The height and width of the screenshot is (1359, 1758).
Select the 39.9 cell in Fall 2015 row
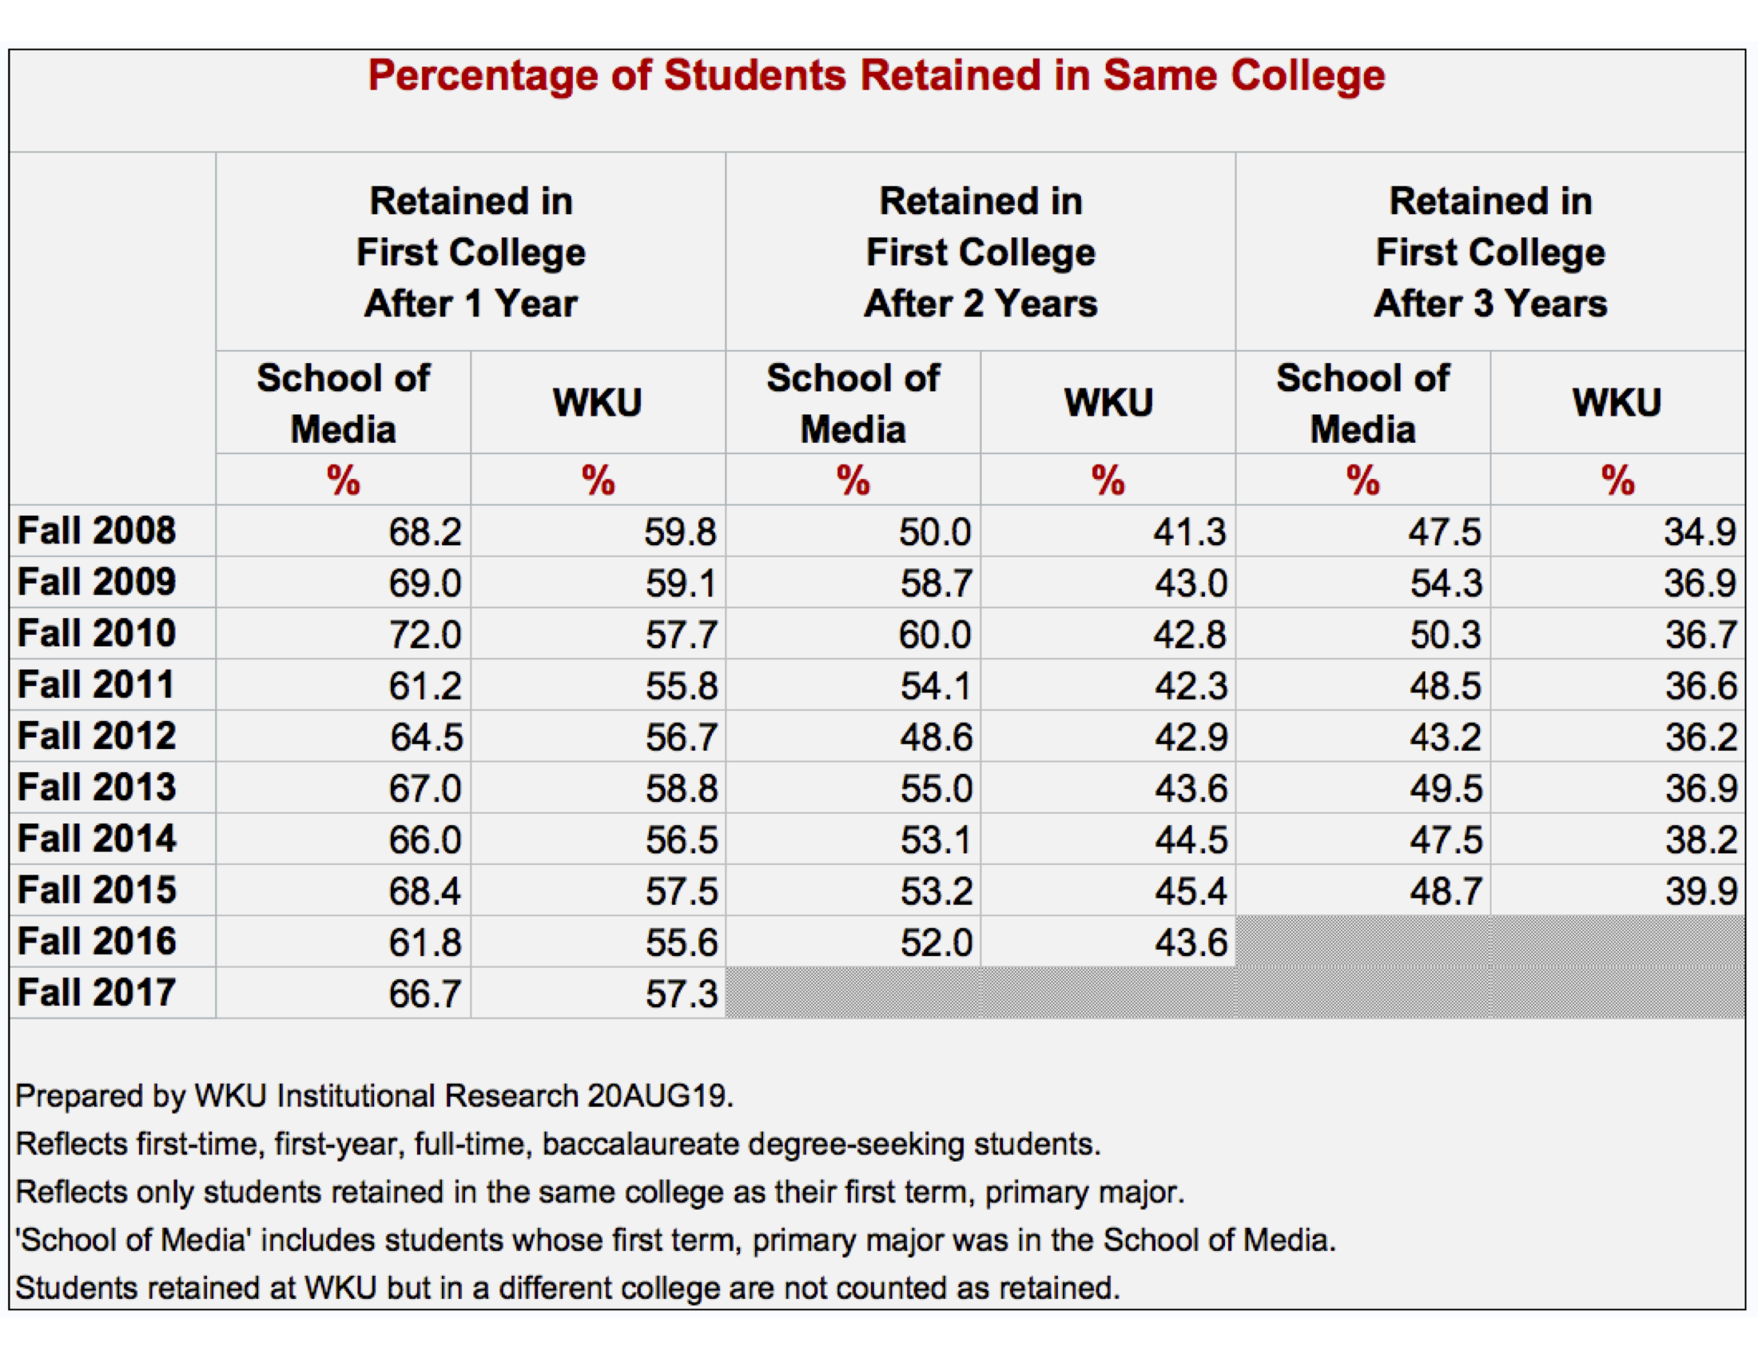[x=1700, y=891]
